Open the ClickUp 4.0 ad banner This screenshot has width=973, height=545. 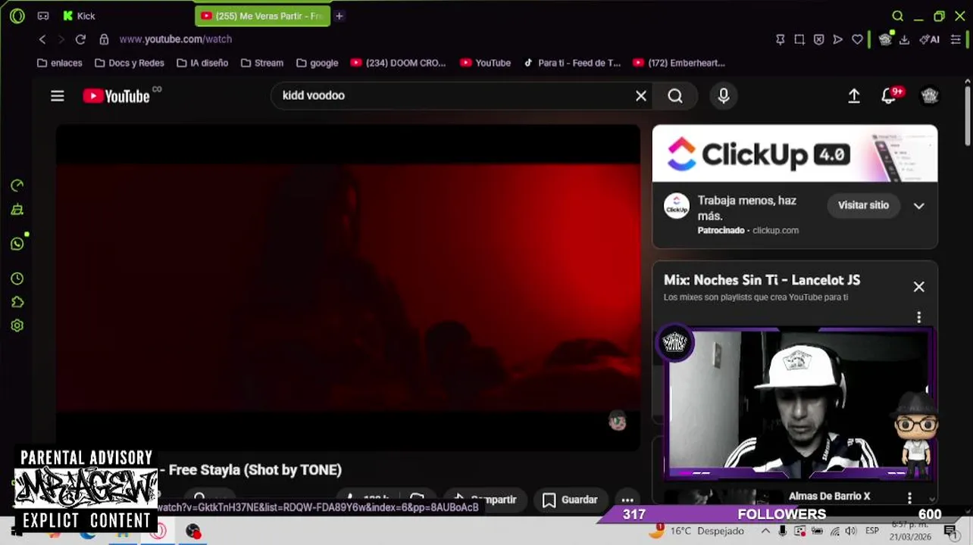pos(795,154)
